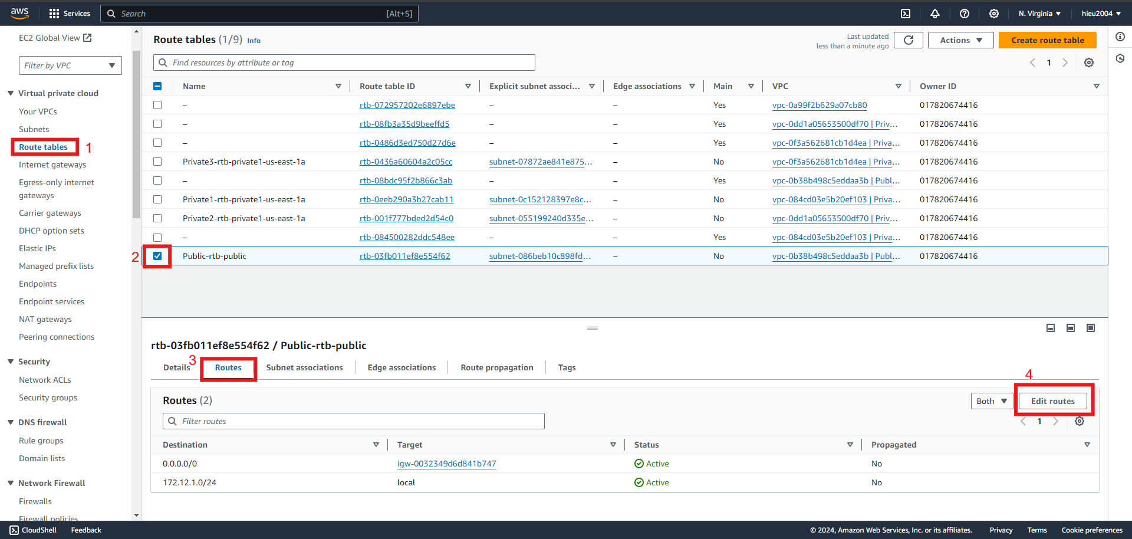Click the sidebar vertical scrollbar
The image size is (1132, 539).
coord(137,134)
